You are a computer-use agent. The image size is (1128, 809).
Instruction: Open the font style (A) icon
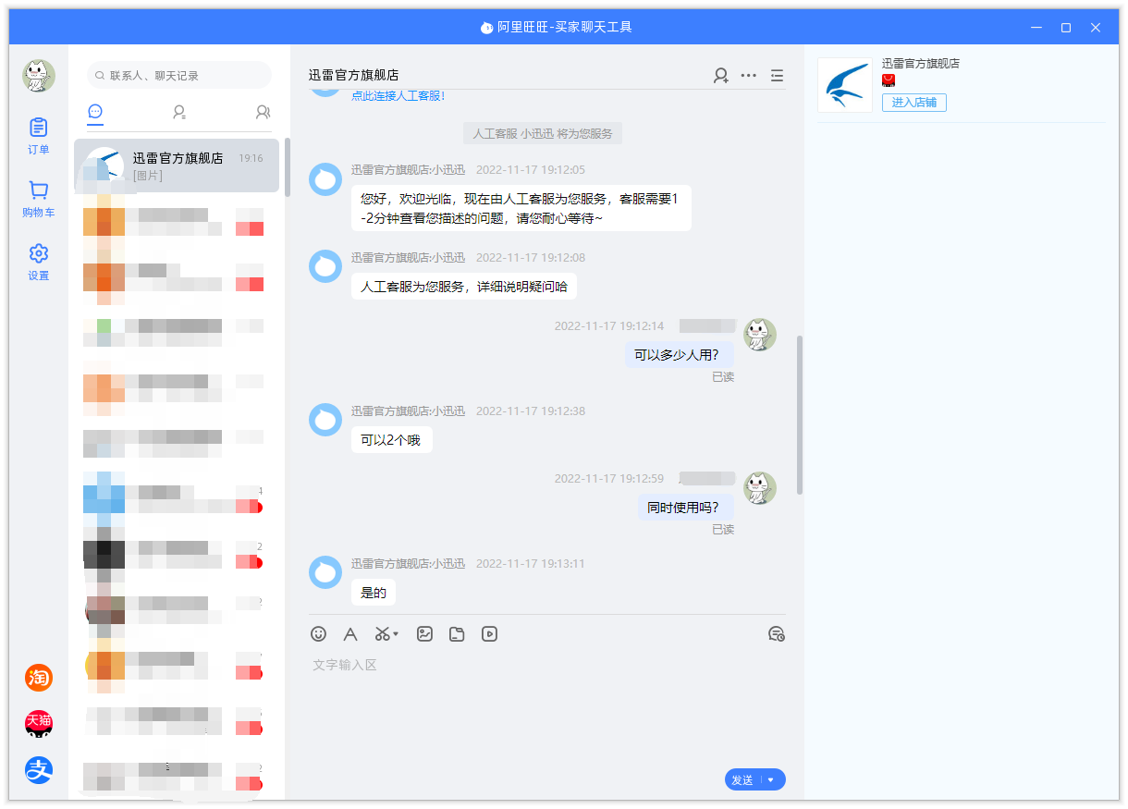coord(350,634)
